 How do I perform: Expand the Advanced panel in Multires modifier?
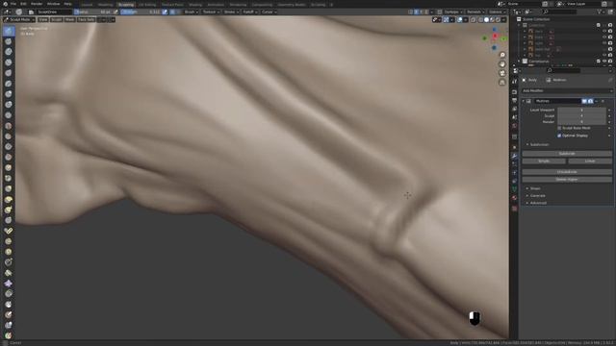click(538, 203)
